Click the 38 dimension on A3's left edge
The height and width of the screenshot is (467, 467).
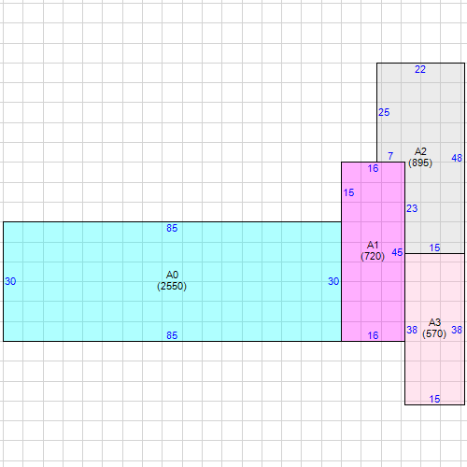[x=412, y=330]
